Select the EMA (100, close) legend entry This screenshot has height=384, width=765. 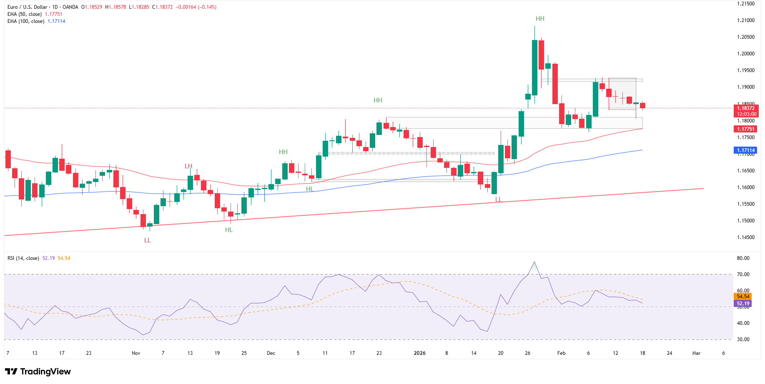tap(26, 21)
